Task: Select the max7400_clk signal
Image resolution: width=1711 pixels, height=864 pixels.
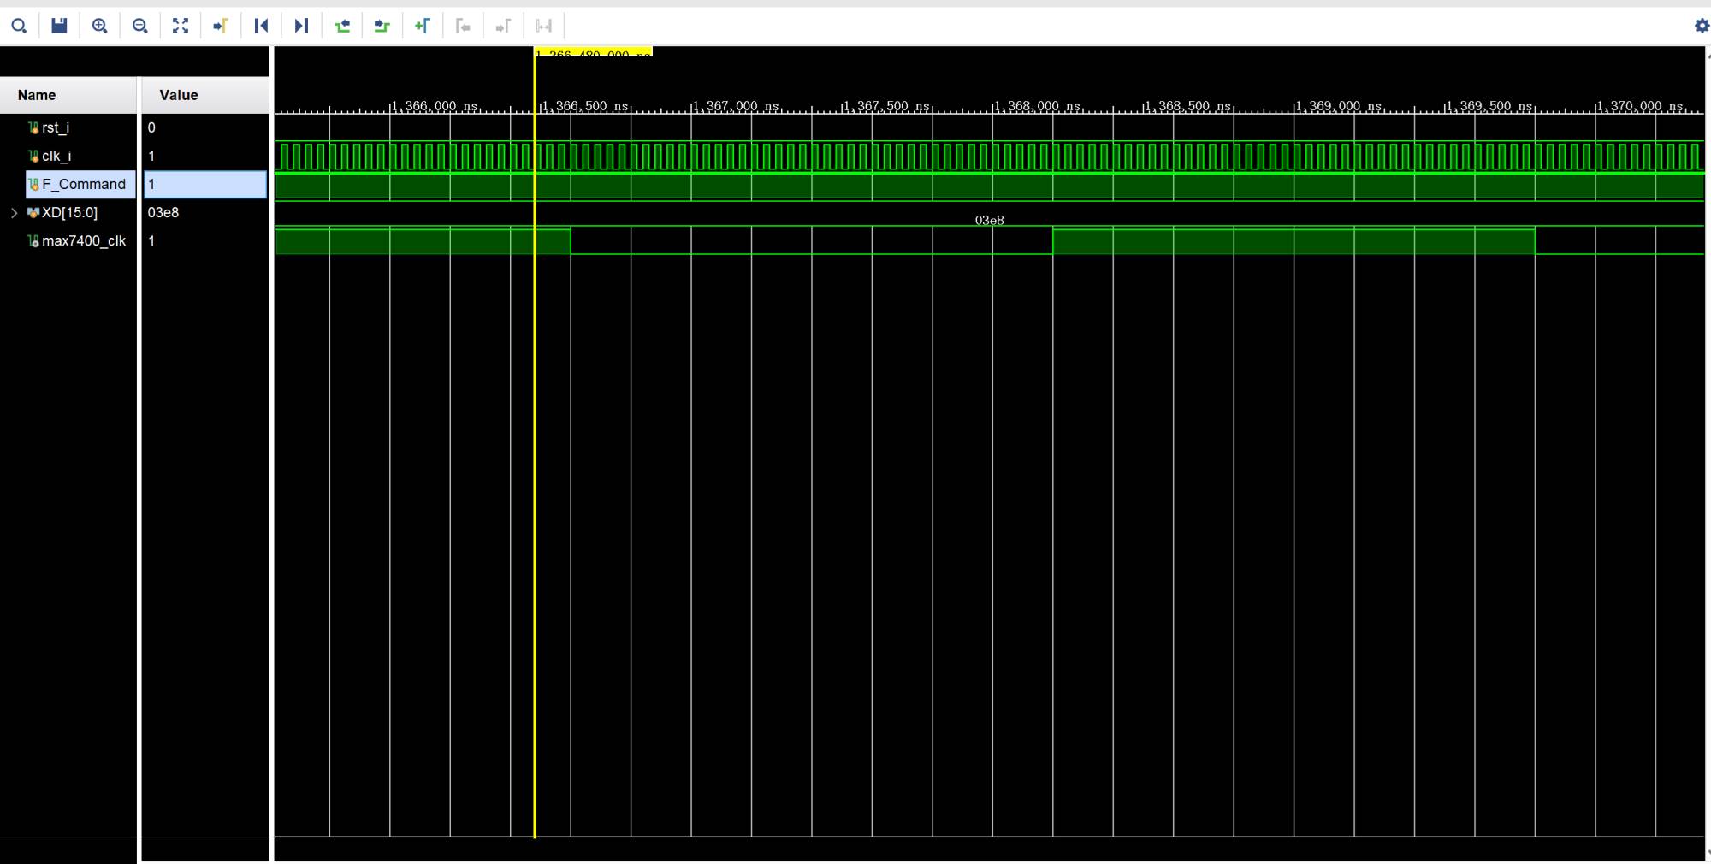Action: [83, 241]
